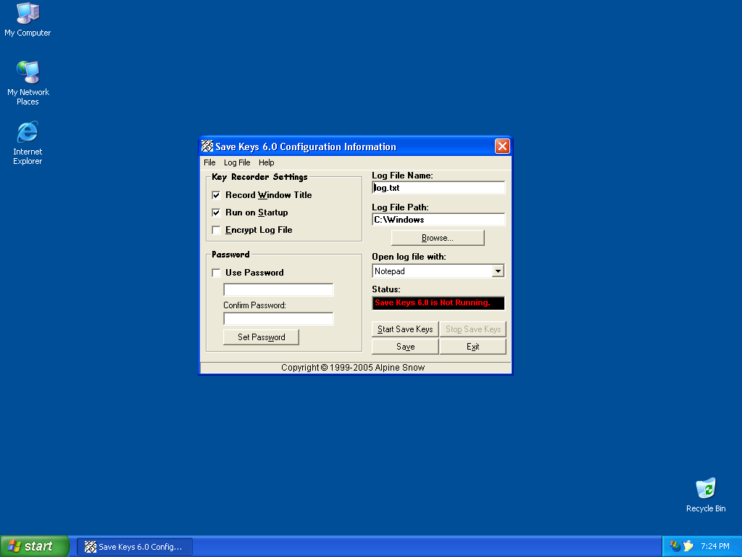Click the Browse... button
The image size is (742, 557).
pyautogui.click(x=438, y=238)
